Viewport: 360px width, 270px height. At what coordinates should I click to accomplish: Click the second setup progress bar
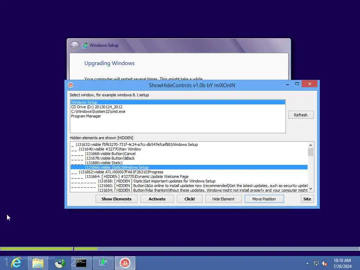tap(217, 249)
